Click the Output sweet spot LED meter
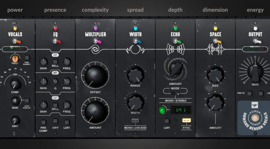 coord(255,49)
